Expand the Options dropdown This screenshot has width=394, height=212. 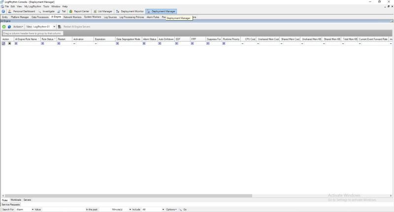[171, 210]
